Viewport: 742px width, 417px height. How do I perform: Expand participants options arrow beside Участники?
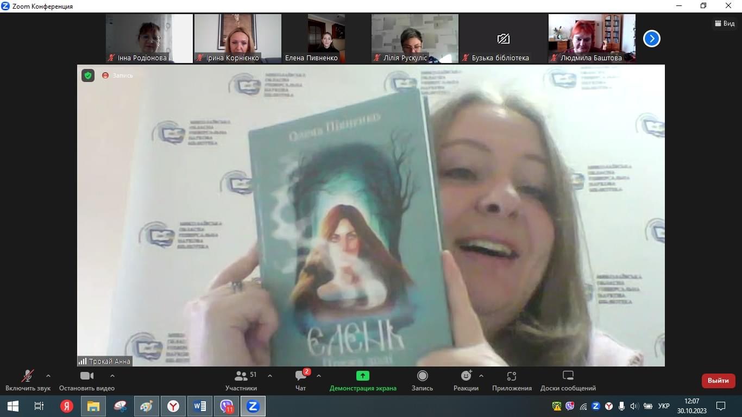(x=270, y=376)
